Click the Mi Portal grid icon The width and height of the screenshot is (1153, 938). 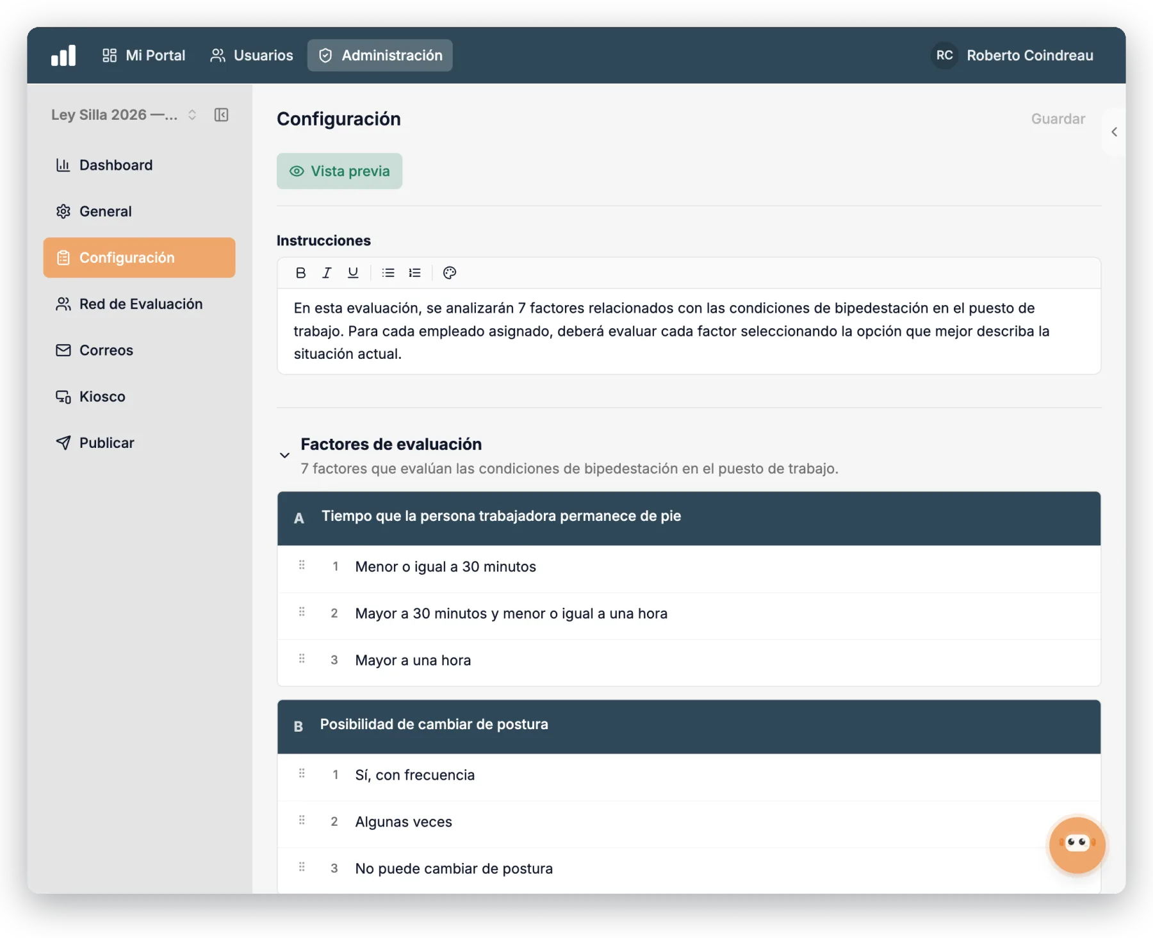pyautogui.click(x=110, y=55)
